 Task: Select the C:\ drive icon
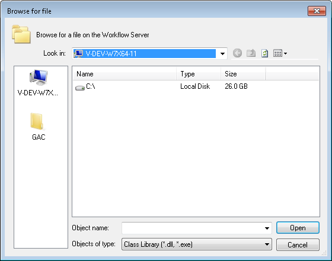pyautogui.click(x=80, y=88)
